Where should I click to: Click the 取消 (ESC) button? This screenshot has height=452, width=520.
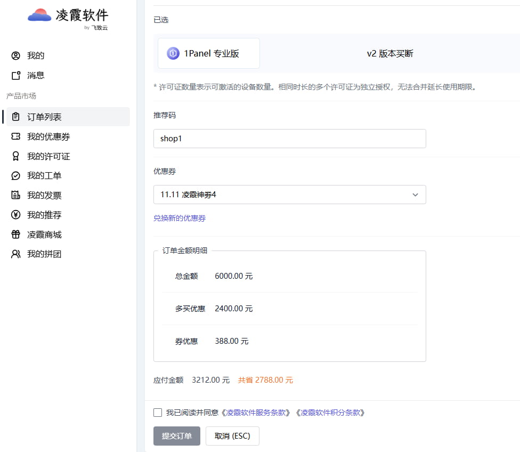click(x=232, y=436)
